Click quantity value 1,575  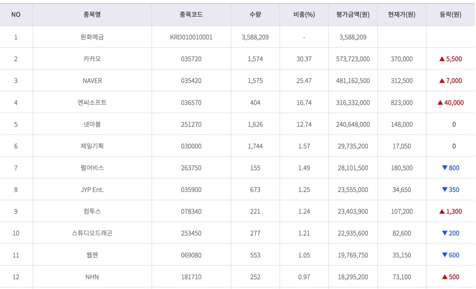coord(255,81)
